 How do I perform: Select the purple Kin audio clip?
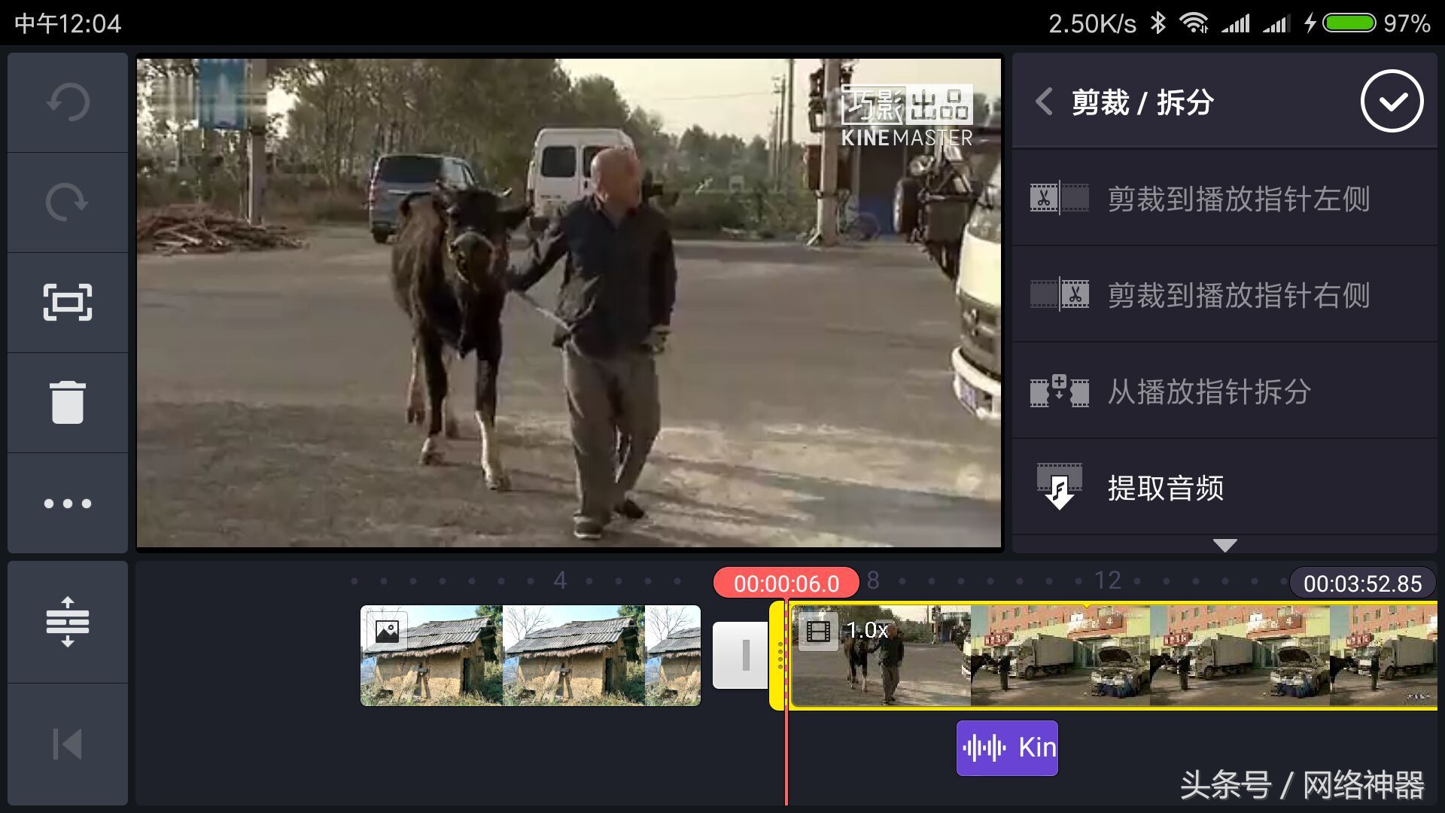tap(1007, 748)
